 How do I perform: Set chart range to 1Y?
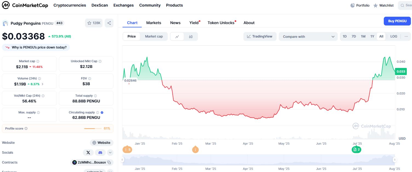[372, 36]
